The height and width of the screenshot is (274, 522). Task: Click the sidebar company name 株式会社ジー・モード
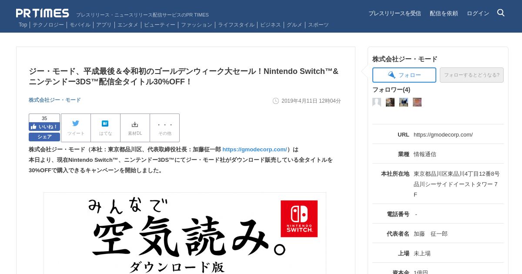(x=405, y=59)
